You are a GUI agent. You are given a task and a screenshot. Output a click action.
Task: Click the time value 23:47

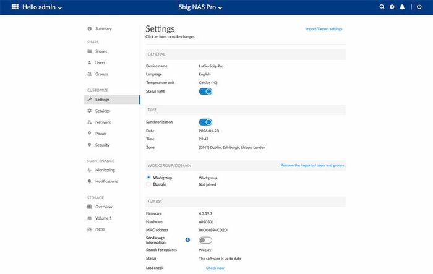pyautogui.click(x=204, y=139)
